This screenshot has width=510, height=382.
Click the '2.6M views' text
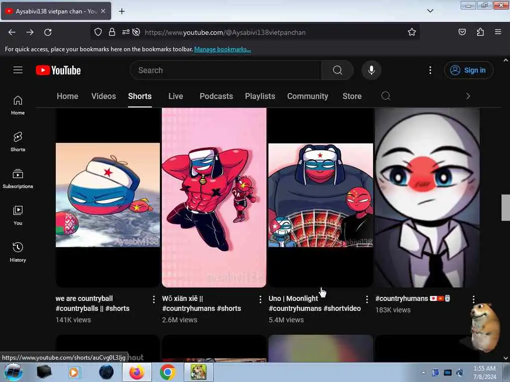[x=179, y=320]
